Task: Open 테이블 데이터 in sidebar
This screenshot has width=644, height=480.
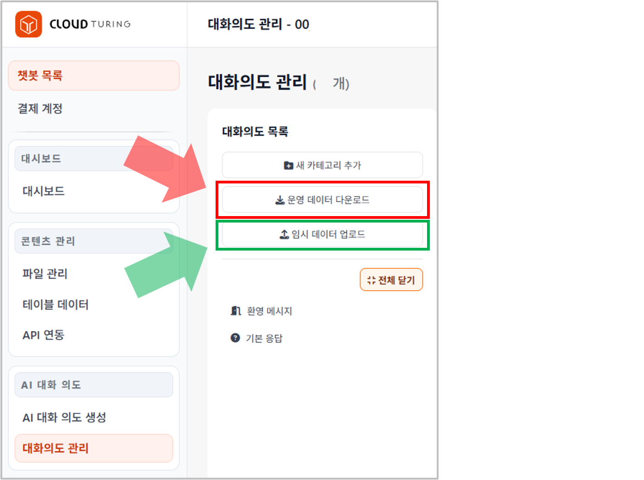Action: pyautogui.click(x=56, y=304)
